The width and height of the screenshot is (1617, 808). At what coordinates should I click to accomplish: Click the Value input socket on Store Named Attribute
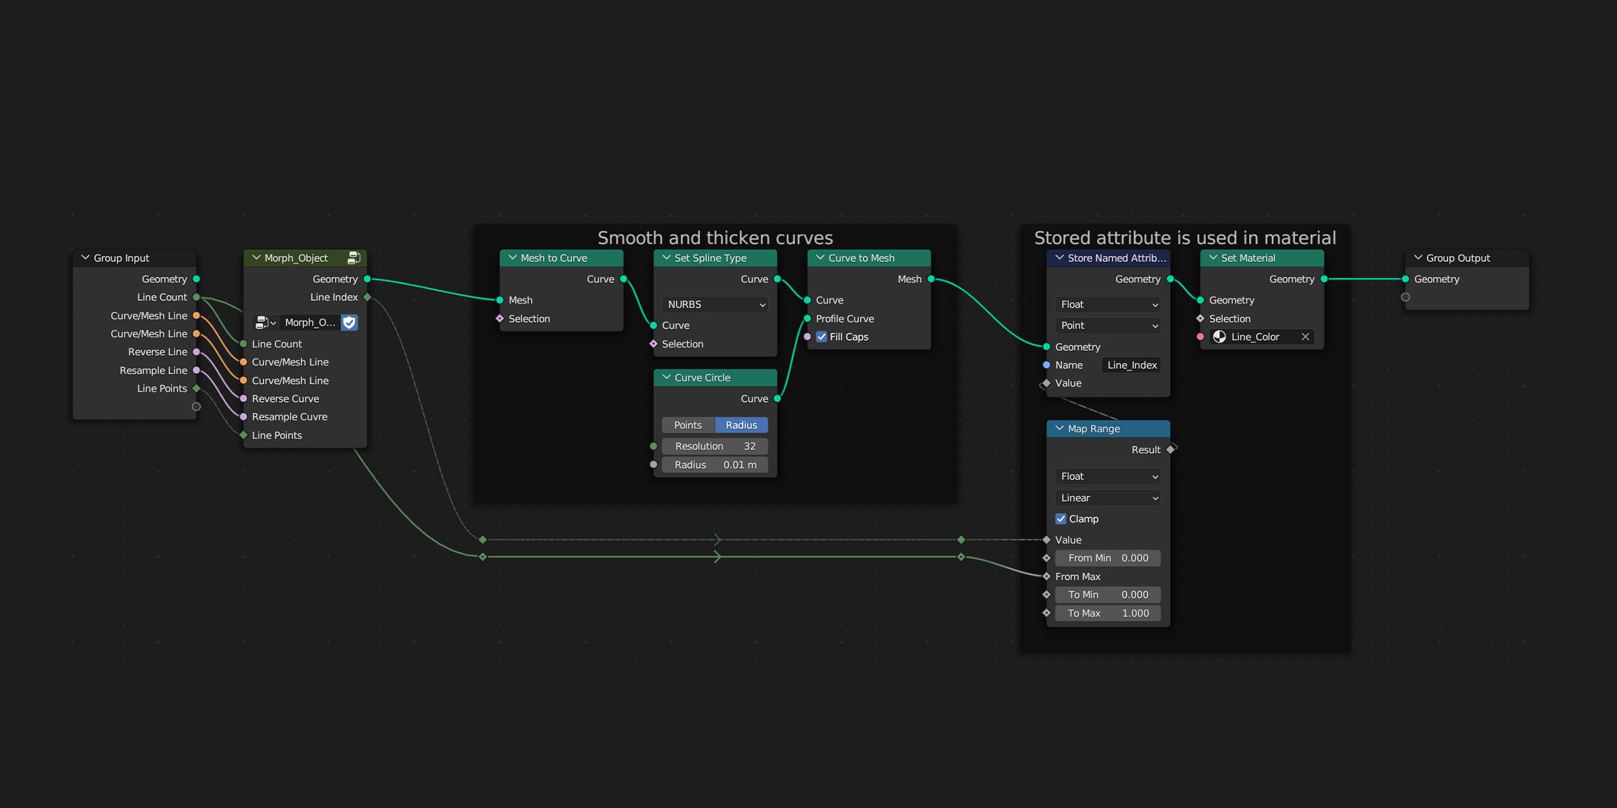click(1046, 383)
